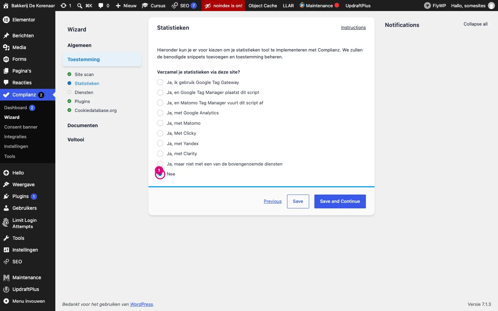Screen dimensions: 498x311
Task: Click the UpdraftPlus sidebar icon
Action: (x=6, y=289)
